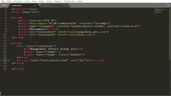Screen dimensions: 171x96
Task: Click the unsaved dot on index.html tab
Action: click(35, 6)
